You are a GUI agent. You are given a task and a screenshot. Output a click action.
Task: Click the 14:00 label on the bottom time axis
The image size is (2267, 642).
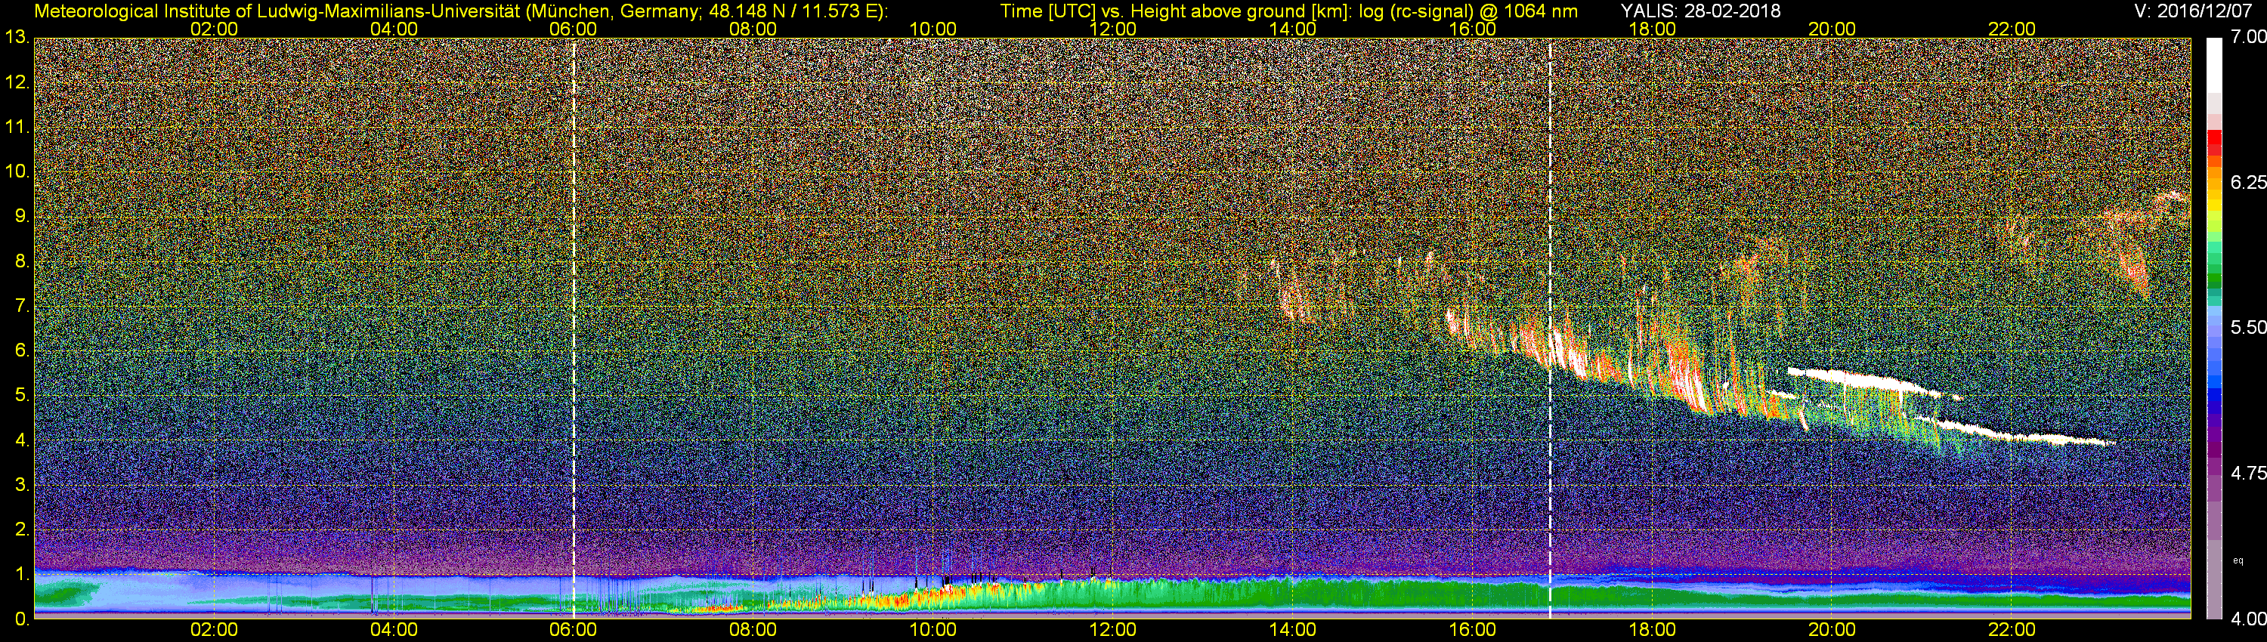1293,631
